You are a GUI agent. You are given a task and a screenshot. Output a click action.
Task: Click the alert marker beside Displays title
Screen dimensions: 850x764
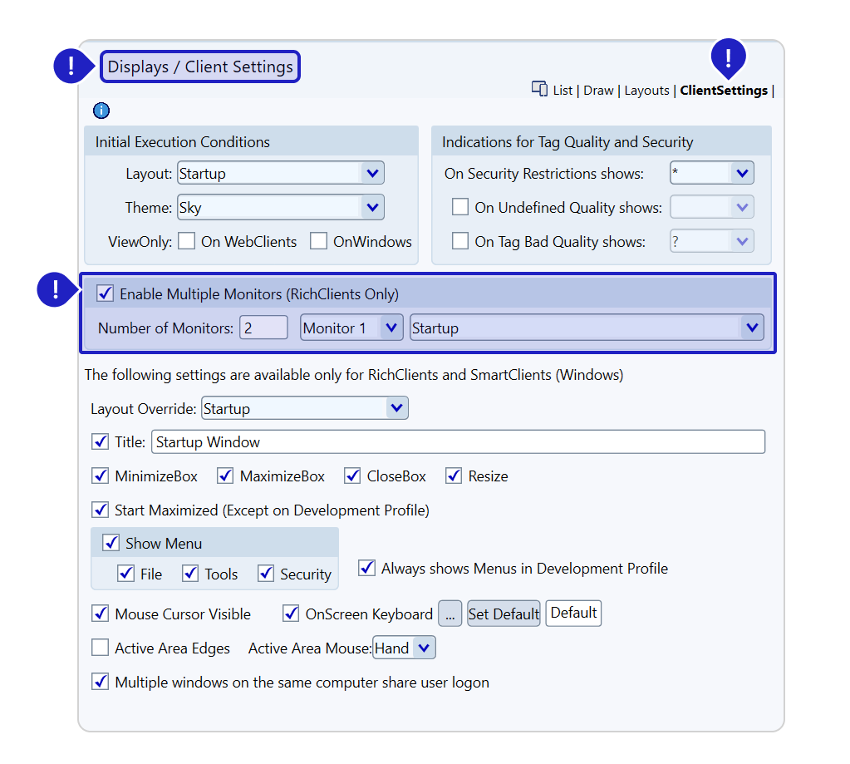tap(72, 66)
